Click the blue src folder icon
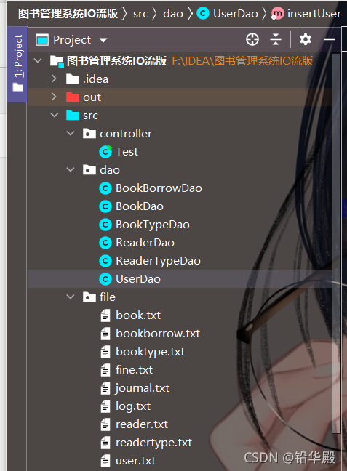The image size is (347, 471). (x=73, y=115)
